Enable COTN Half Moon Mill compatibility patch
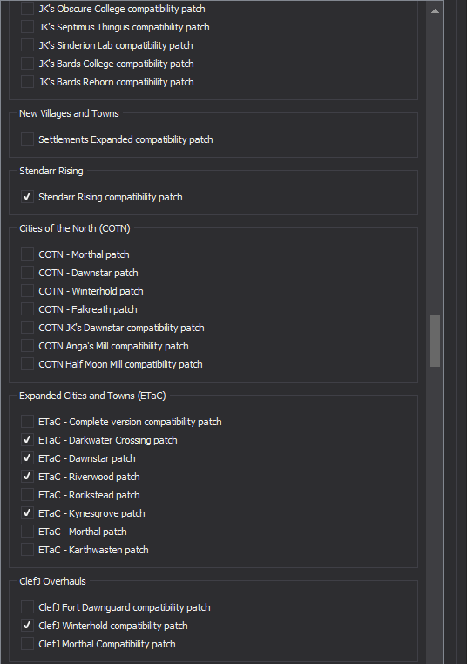The width and height of the screenshot is (467, 664). (x=28, y=363)
